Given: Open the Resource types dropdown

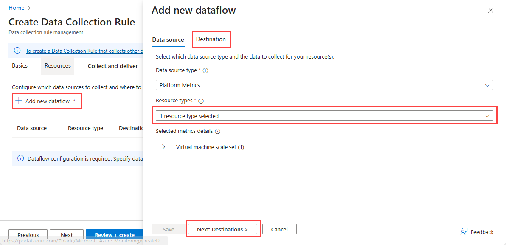Looking at the screenshot, I should click(324, 116).
